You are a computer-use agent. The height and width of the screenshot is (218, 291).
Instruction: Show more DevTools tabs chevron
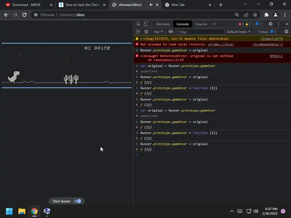coord(214,24)
